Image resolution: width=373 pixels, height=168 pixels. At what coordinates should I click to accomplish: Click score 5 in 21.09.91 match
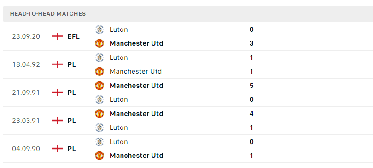(x=251, y=86)
